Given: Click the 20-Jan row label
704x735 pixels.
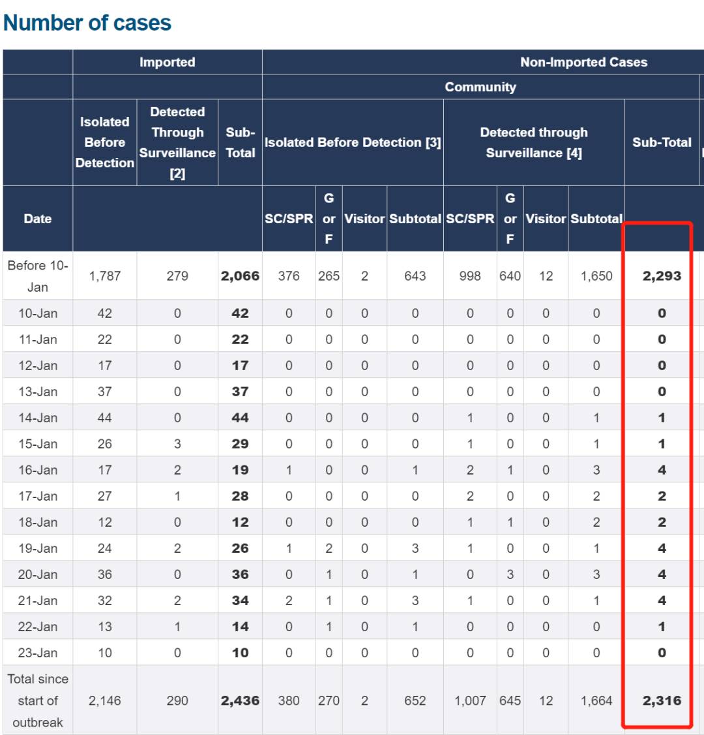Looking at the screenshot, I should point(38,574).
